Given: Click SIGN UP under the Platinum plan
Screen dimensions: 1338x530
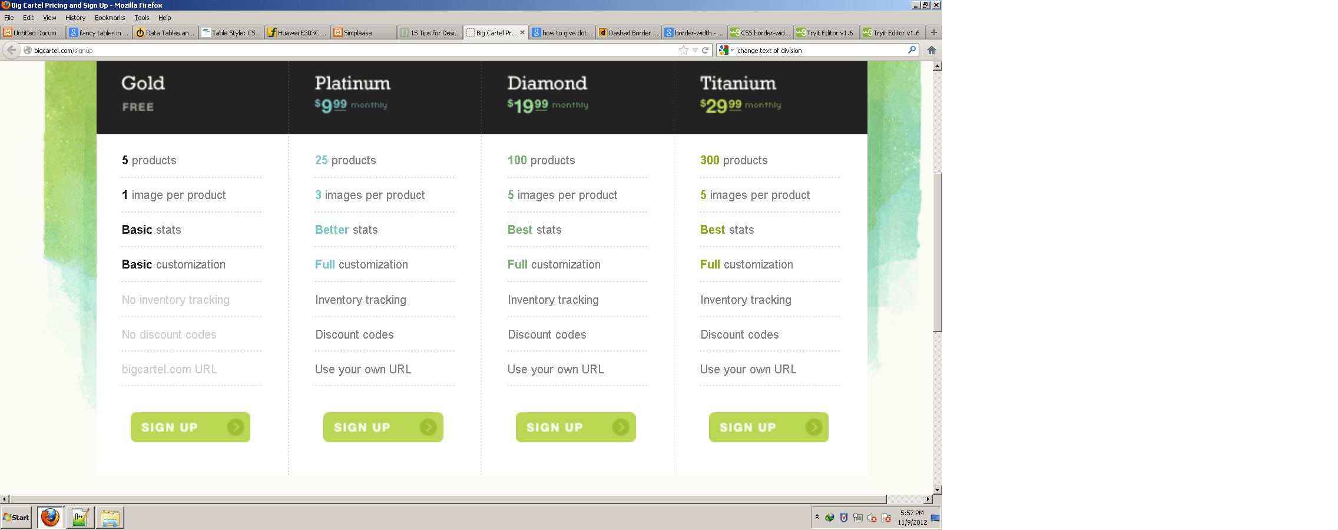Looking at the screenshot, I should point(383,427).
